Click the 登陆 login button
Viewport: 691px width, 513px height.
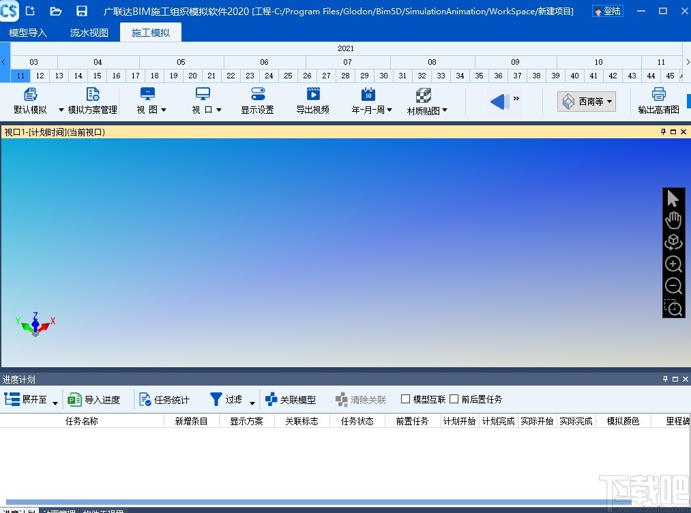click(x=606, y=10)
